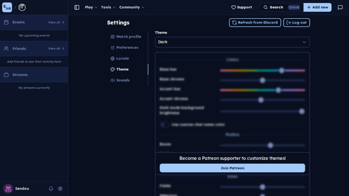Open the chat icon in top bar
Image resolution: width=349 pixels, height=196 pixels.
340,7
